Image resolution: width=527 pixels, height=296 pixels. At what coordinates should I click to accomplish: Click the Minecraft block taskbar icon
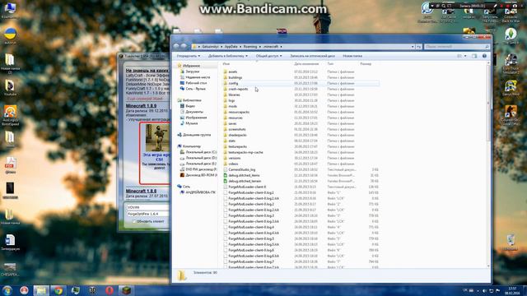pos(126,290)
